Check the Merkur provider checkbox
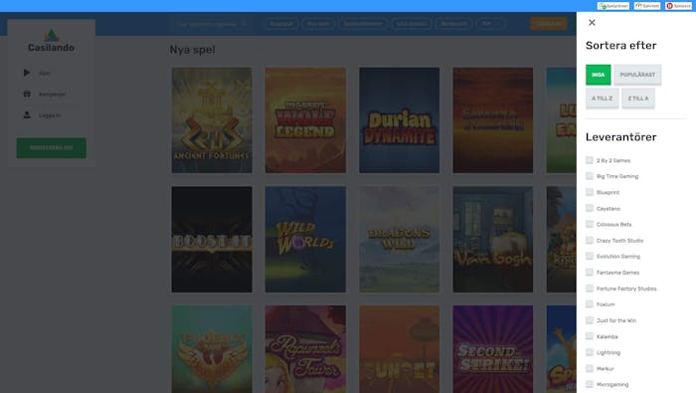The width and height of the screenshot is (696, 393). pos(590,368)
